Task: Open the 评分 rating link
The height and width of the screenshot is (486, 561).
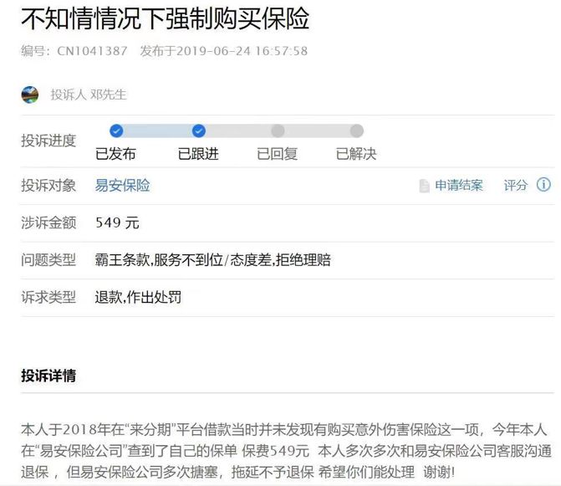Action: pos(516,186)
